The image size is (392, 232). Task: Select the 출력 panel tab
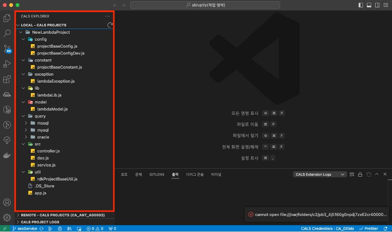pos(175,174)
